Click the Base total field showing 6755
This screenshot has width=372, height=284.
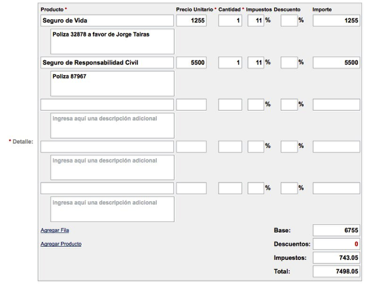tap(336, 230)
